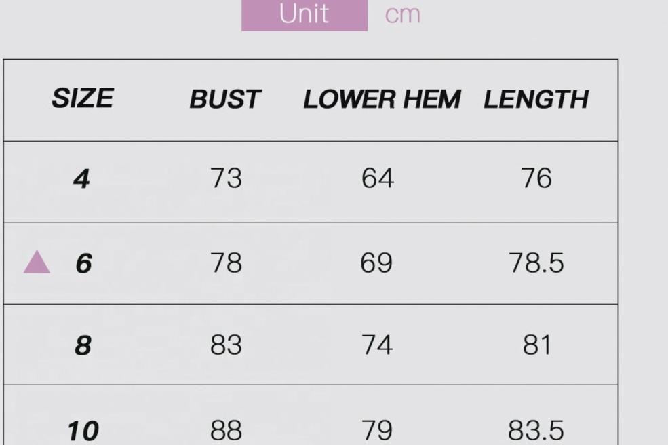Screen dimensions: 668x445
Task: Click bust value 88 for size 10
Action: [x=226, y=430]
